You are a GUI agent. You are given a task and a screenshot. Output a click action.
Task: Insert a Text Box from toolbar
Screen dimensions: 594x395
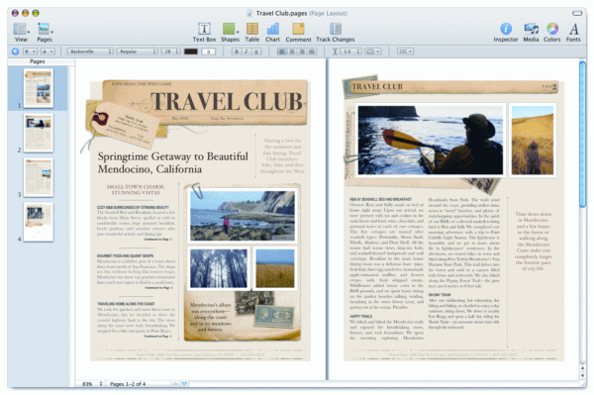(204, 32)
